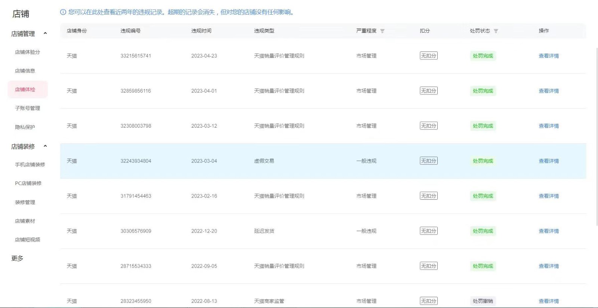Click violation number 32243934804
Screen dimensions: 598x308
coord(136,161)
